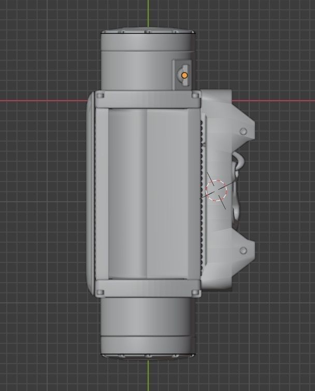Click the green Y axis line at top

[148, 13]
